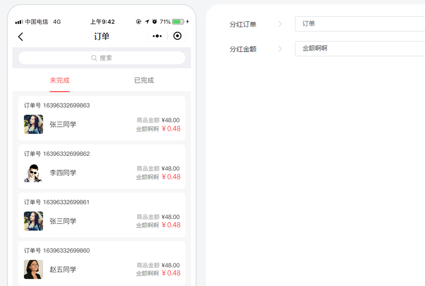Image resolution: width=425 pixels, height=286 pixels.
Task: Switch to the 未完成 tab
Action: (60, 81)
